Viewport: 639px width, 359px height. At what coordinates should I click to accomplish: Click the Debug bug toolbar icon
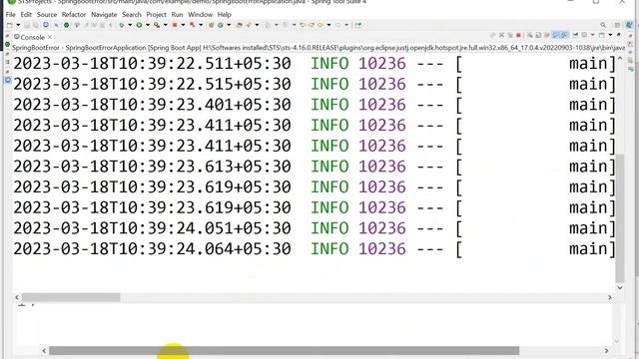tap(122, 25)
